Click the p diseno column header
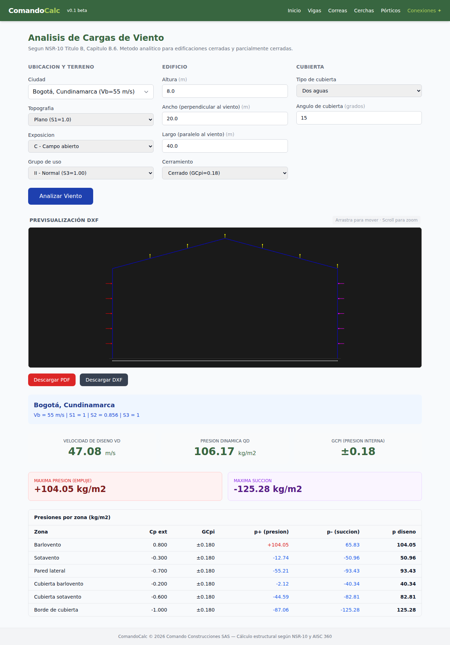The image size is (450, 645). pos(404,532)
